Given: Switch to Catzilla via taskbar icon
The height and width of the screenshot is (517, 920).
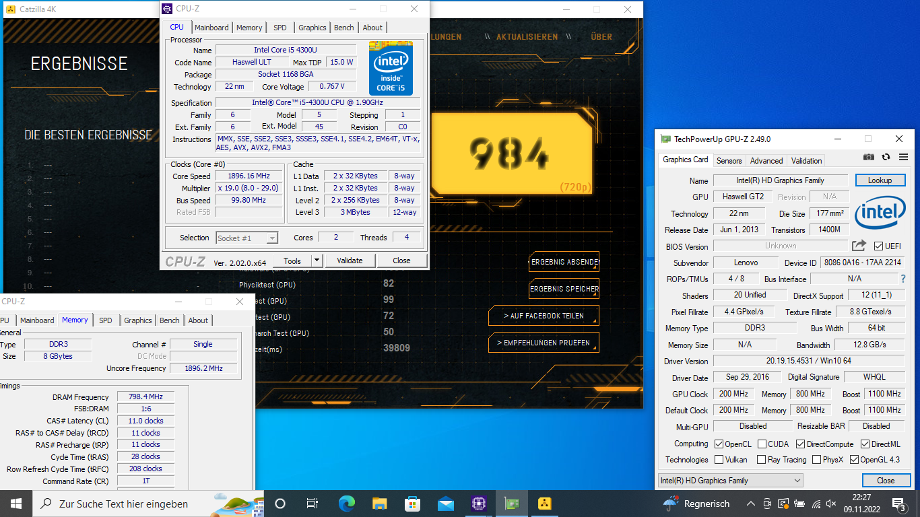Looking at the screenshot, I should pos(545,503).
